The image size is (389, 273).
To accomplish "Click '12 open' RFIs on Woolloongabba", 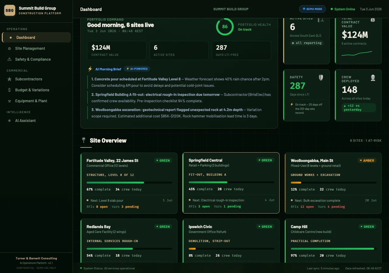I will [x=307, y=207].
